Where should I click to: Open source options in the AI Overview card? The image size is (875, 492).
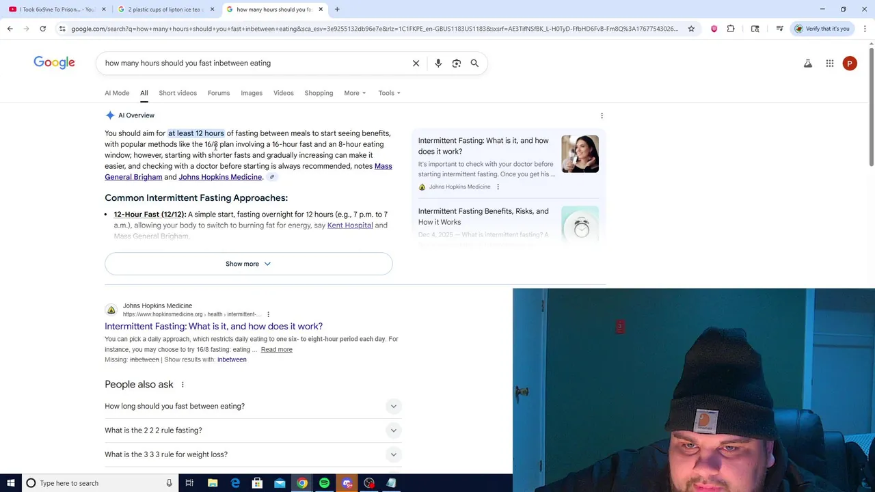tap(498, 187)
